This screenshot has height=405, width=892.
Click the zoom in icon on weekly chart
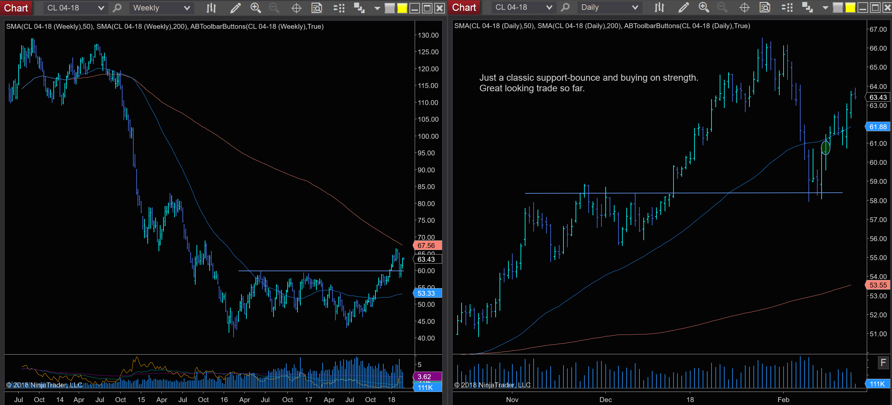click(256, 8)
